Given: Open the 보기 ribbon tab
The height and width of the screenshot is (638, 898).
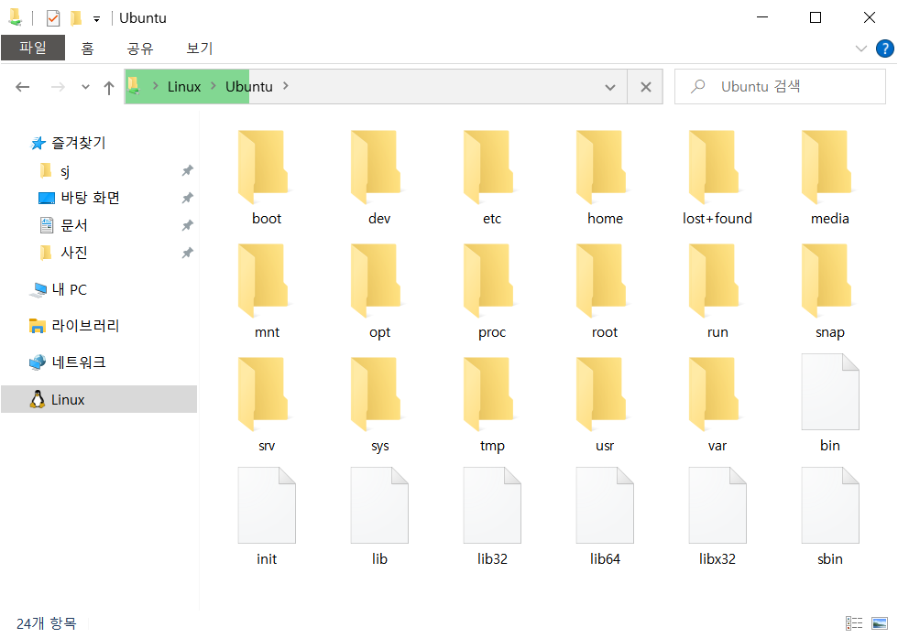Looking at the screenshot, I should click(200, 49).
